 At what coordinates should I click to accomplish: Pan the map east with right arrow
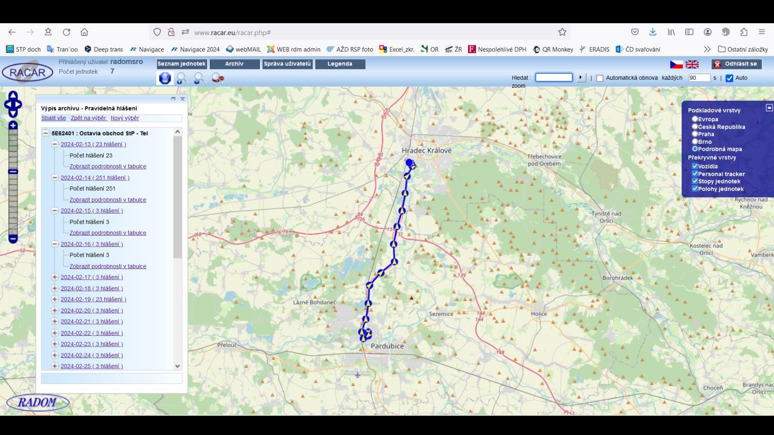19,104
